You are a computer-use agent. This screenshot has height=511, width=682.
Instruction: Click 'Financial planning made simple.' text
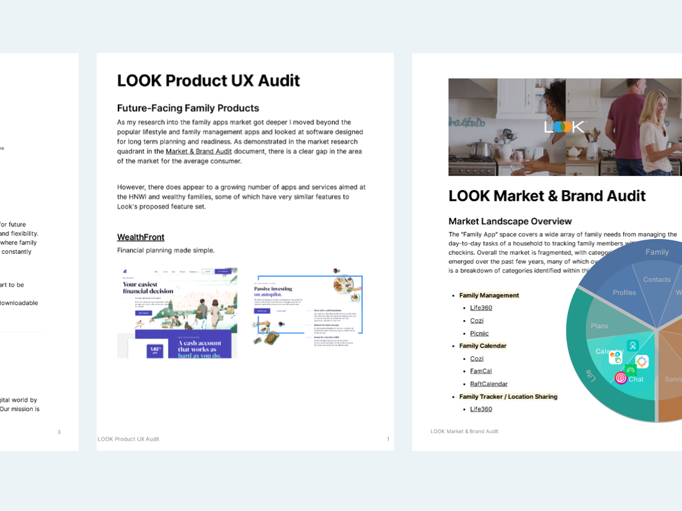tap(166, 250)
